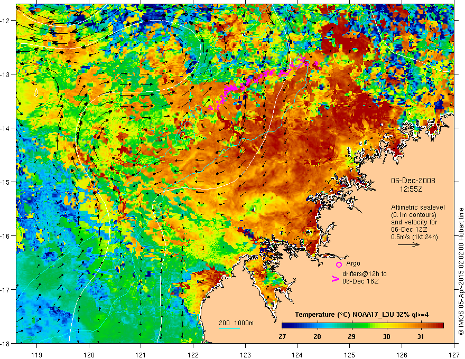This screenshot has width=465, height=359.
Task: Select the '12:55Z' time text
Action: (x=411, y=188)
